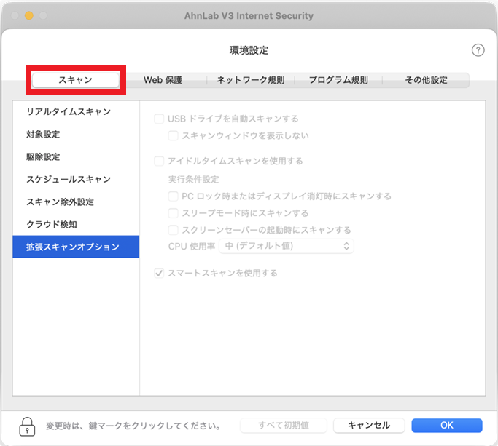Select 拡張スキャンオプション in the sidebar

pos(76,247)
